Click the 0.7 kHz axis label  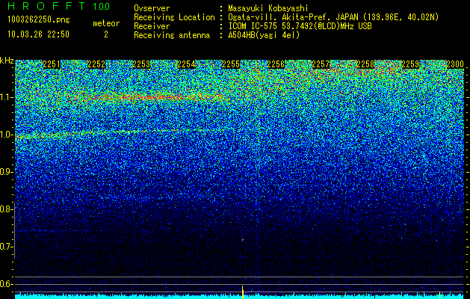tap(4, 247)
